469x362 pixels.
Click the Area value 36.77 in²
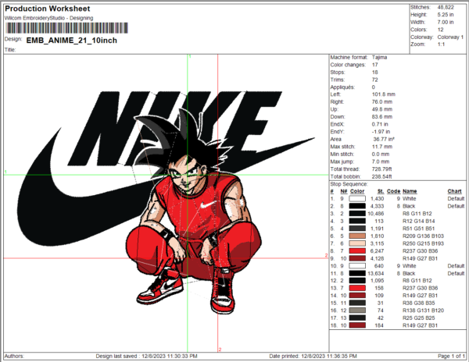pos(384,139)
